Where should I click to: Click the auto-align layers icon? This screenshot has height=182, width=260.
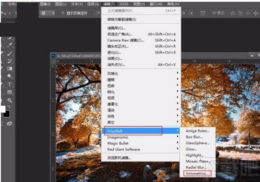[202, 13]
